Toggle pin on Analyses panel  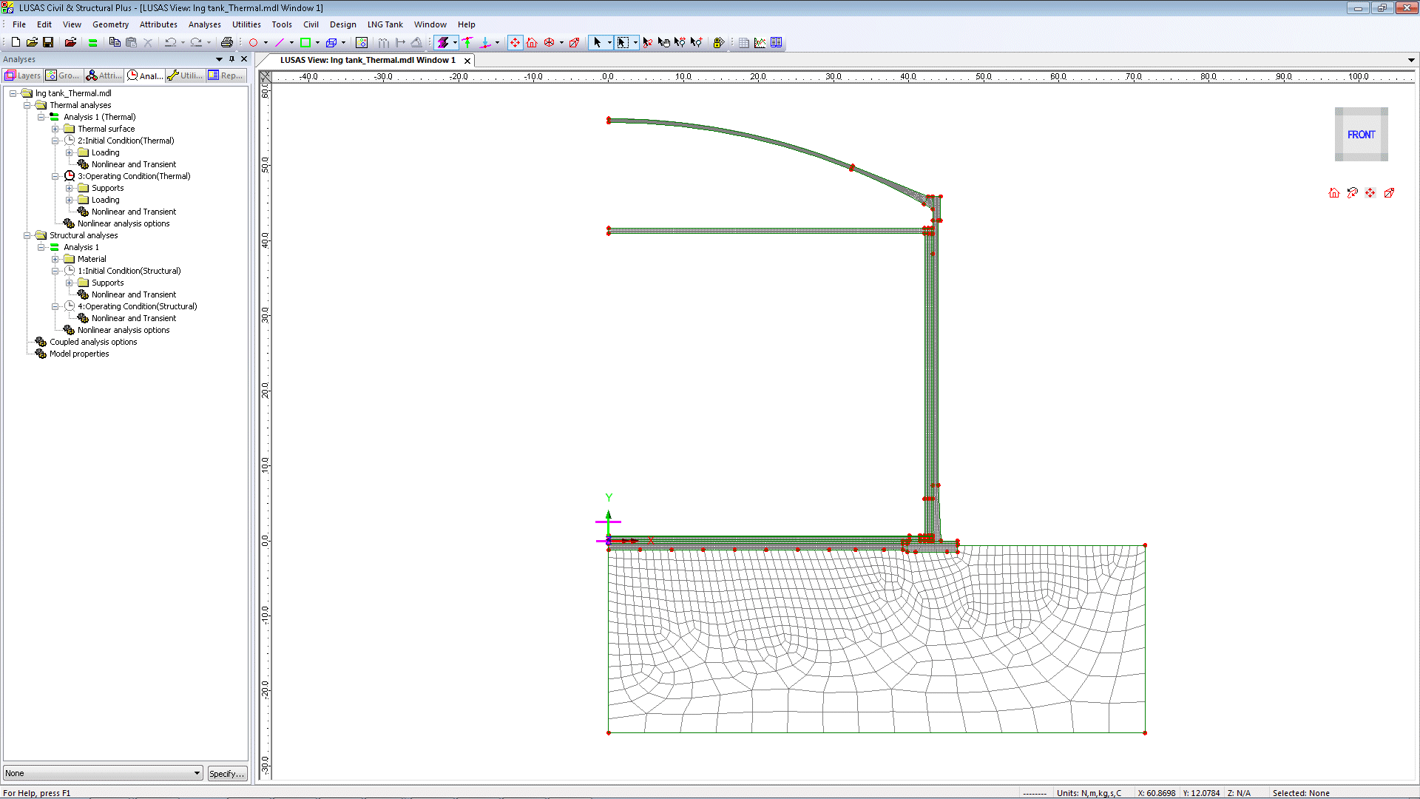pos(231,59)
